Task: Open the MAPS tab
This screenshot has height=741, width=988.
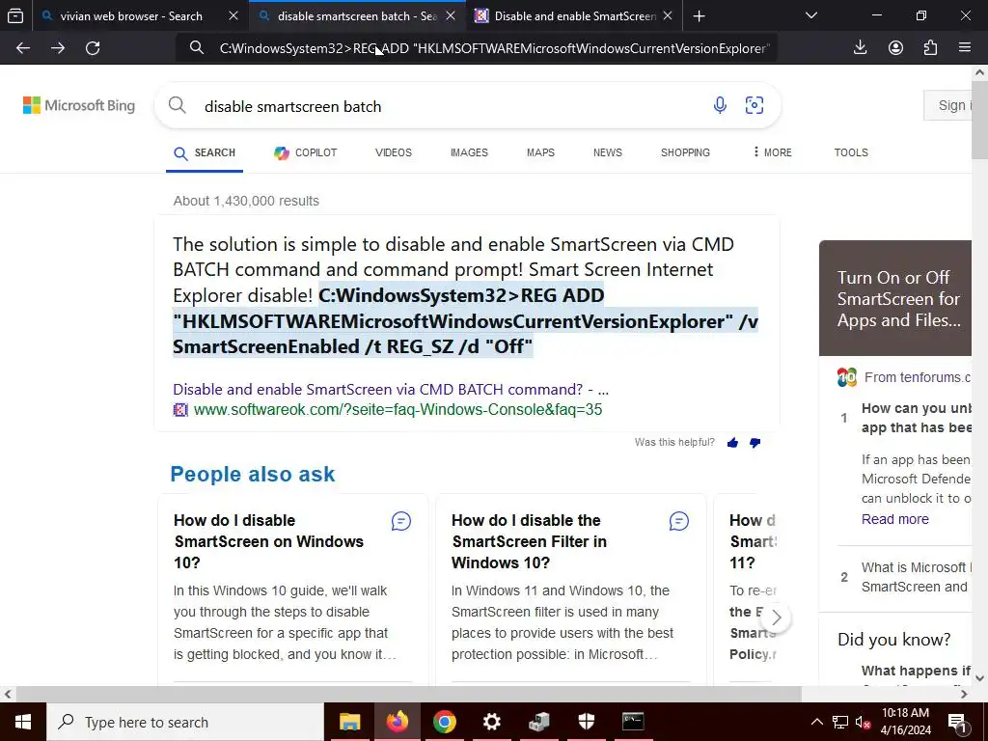Action: coord(540,153)
